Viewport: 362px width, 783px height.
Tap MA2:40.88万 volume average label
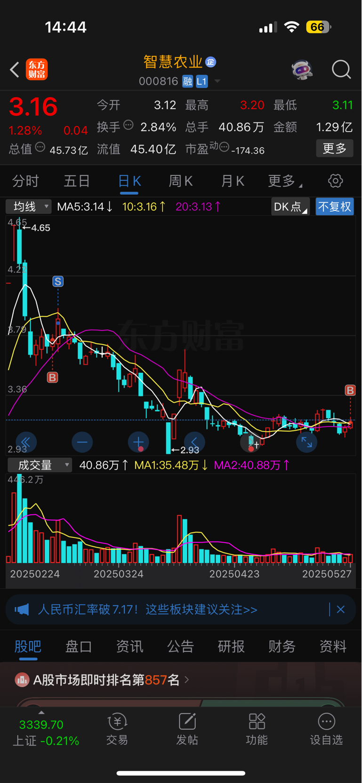tap(252, 465)
